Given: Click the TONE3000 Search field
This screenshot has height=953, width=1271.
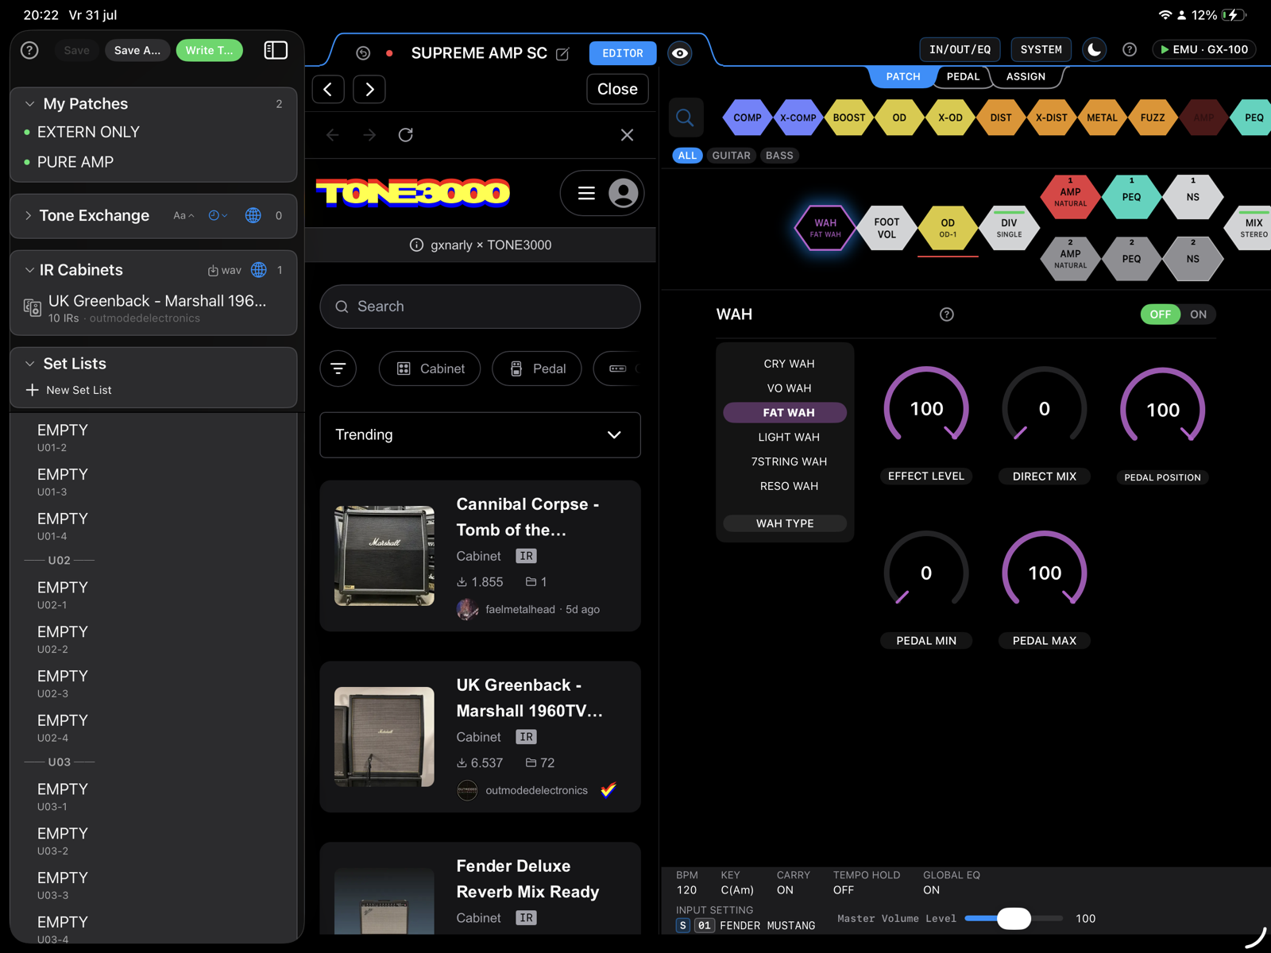Looking at the screenshot, I should [x=480, y=307].
